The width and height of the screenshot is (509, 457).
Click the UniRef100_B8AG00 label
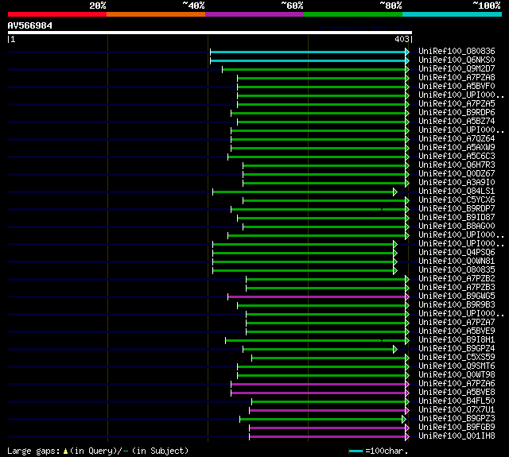pyautogui.click(x=457, y=227)
